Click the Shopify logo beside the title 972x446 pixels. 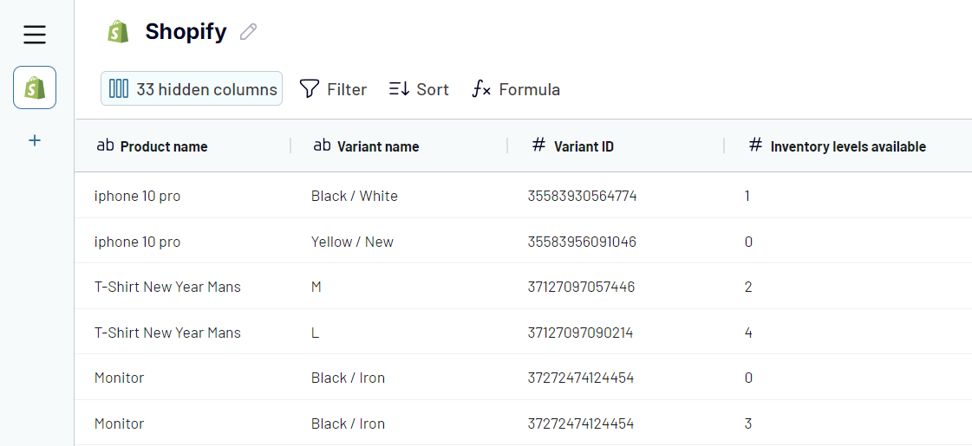click(x=118, y=32)
